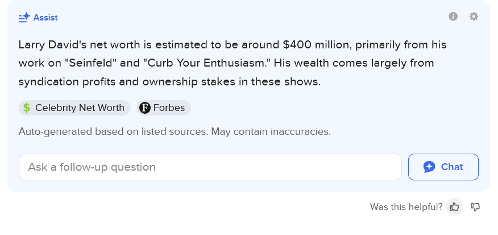Mark the answer helpful with thumbs up
498x235 pixels.
[454, 207]
